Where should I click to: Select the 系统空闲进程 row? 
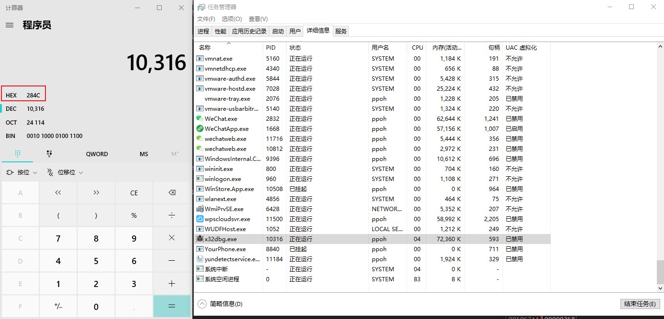pyautogui.click(x=373, y=279)
